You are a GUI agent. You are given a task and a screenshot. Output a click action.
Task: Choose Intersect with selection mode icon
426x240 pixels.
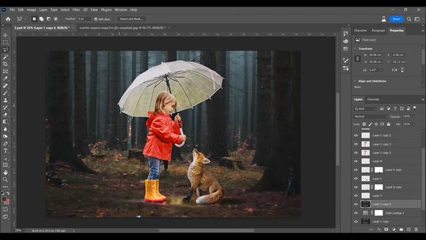click(x=56, y=19)
